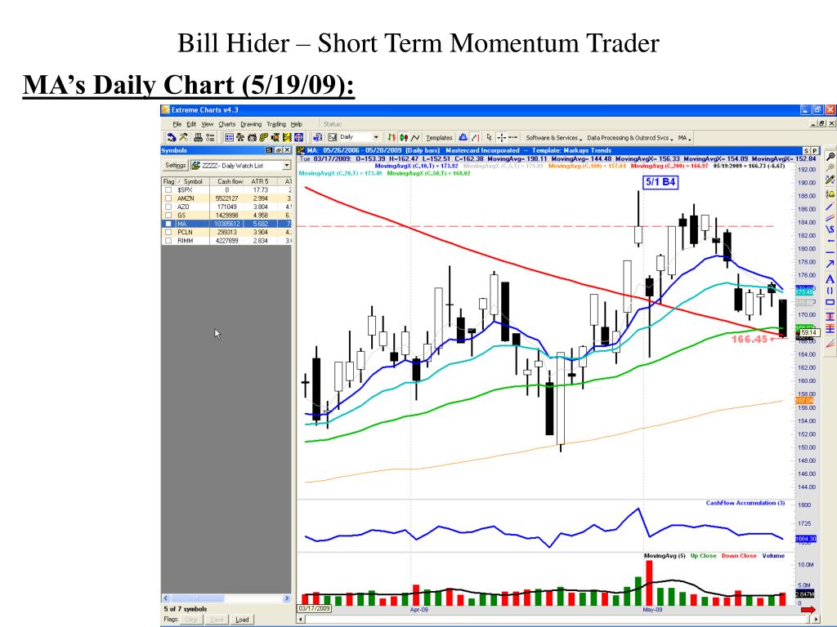837x627 pixels.
Task: Open the Trading menu
Action: pyautogui.click(x=276, y=124)
